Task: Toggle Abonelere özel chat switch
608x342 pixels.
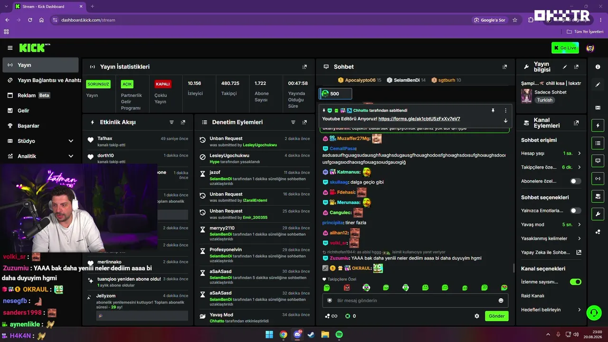Action: (x=575, y=181)
